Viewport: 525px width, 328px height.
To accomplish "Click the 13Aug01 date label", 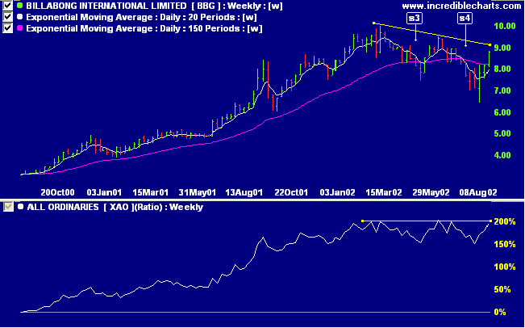I will click(244, 192).
